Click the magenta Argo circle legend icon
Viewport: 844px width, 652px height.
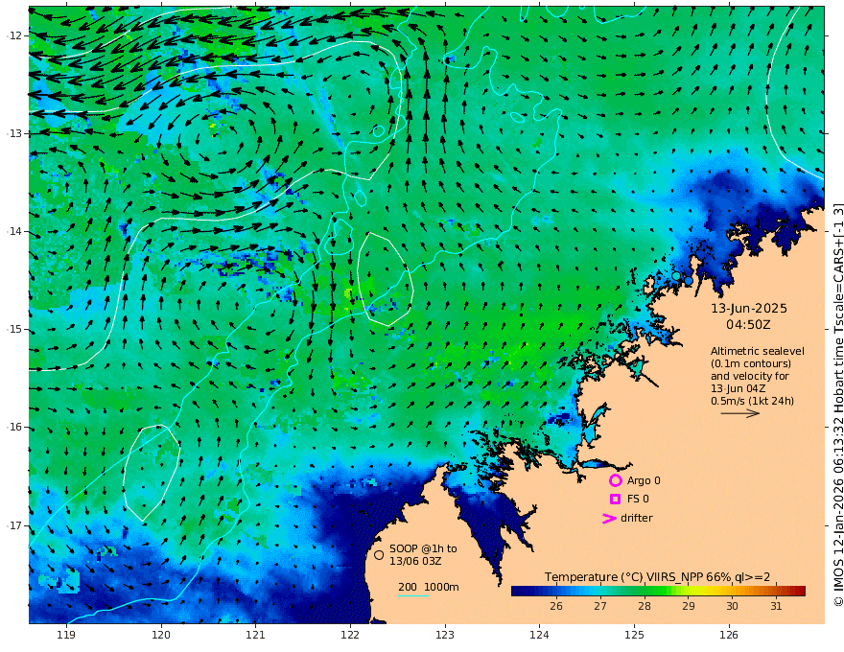click(x=615, y=480)
